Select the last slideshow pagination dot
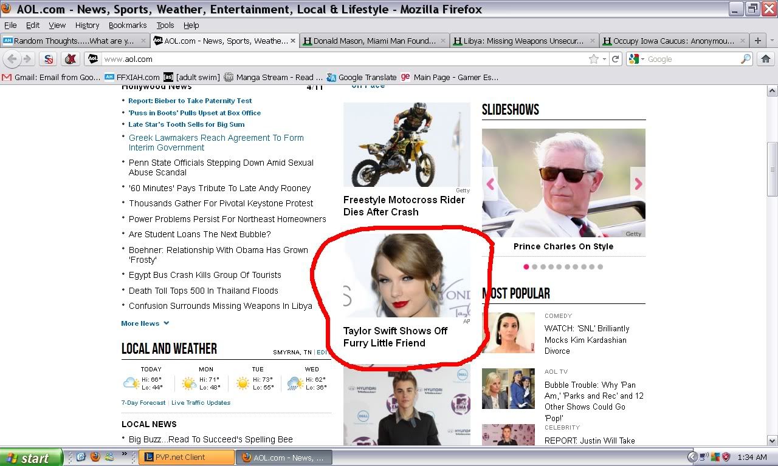778x466 pixels. point(600,267)
